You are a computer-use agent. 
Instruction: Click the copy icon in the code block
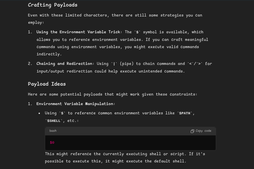click(x=192, y=131)
